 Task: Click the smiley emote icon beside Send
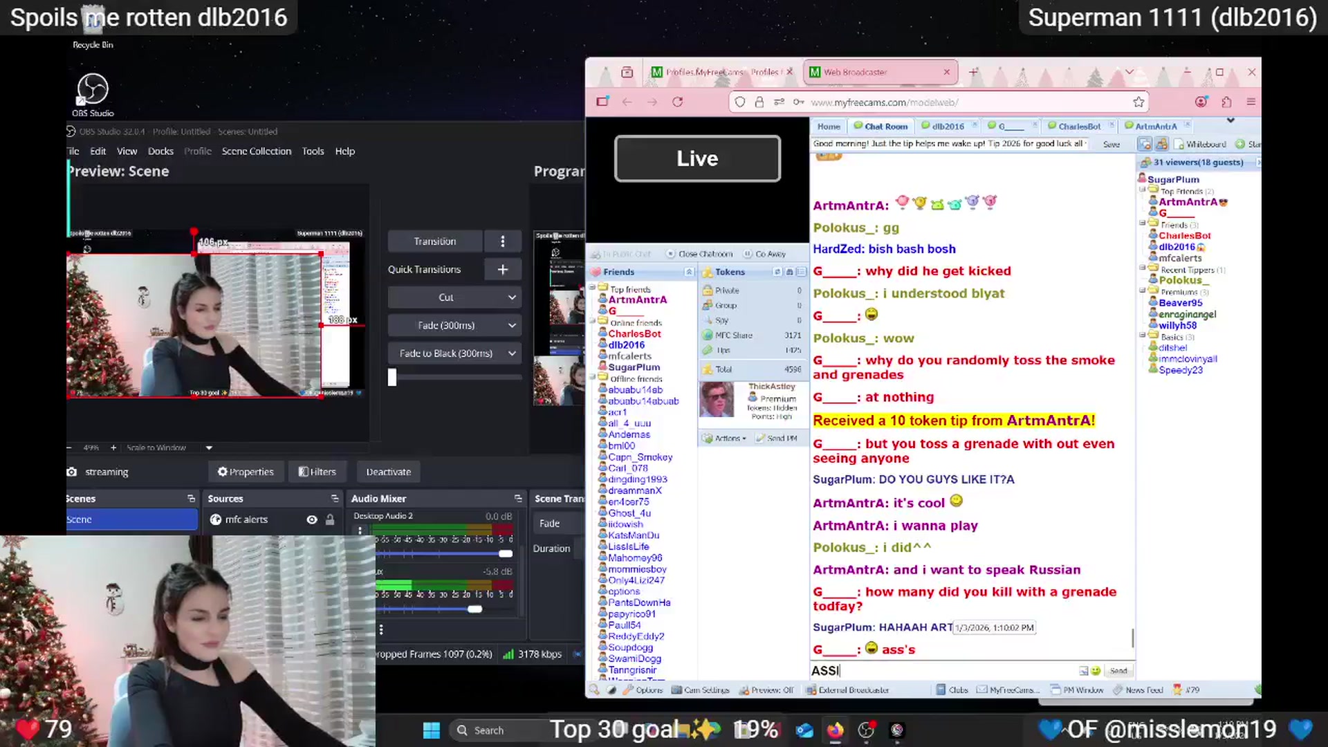[x=1096, y=671]
